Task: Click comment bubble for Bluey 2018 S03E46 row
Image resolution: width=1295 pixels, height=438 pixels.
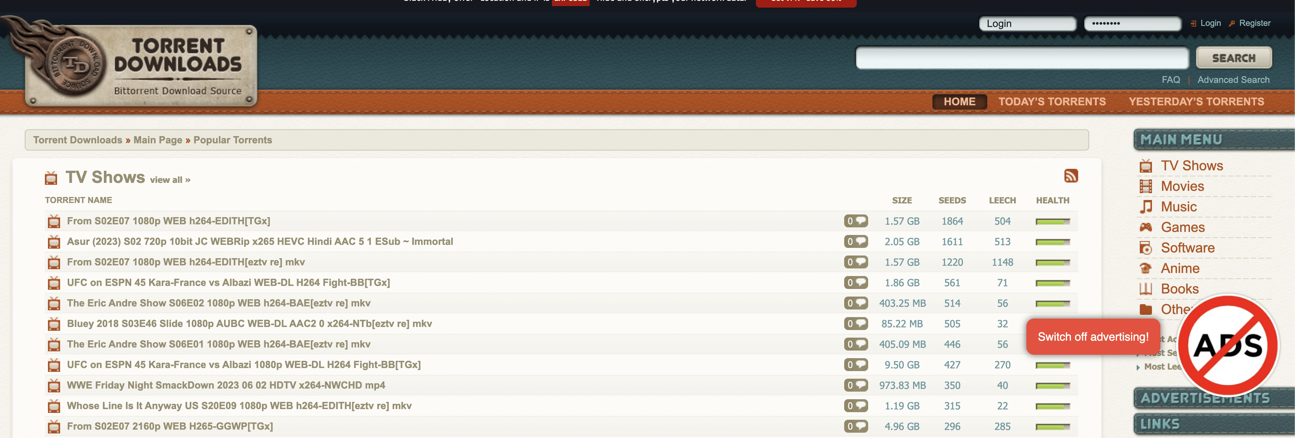Action: click(856, 324)
